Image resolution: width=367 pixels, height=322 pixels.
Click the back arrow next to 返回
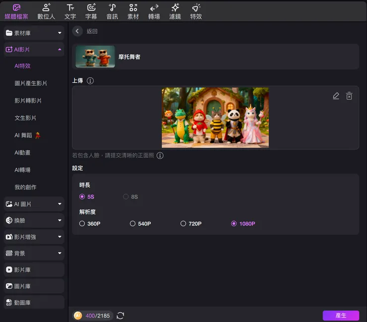coord(77,31)
